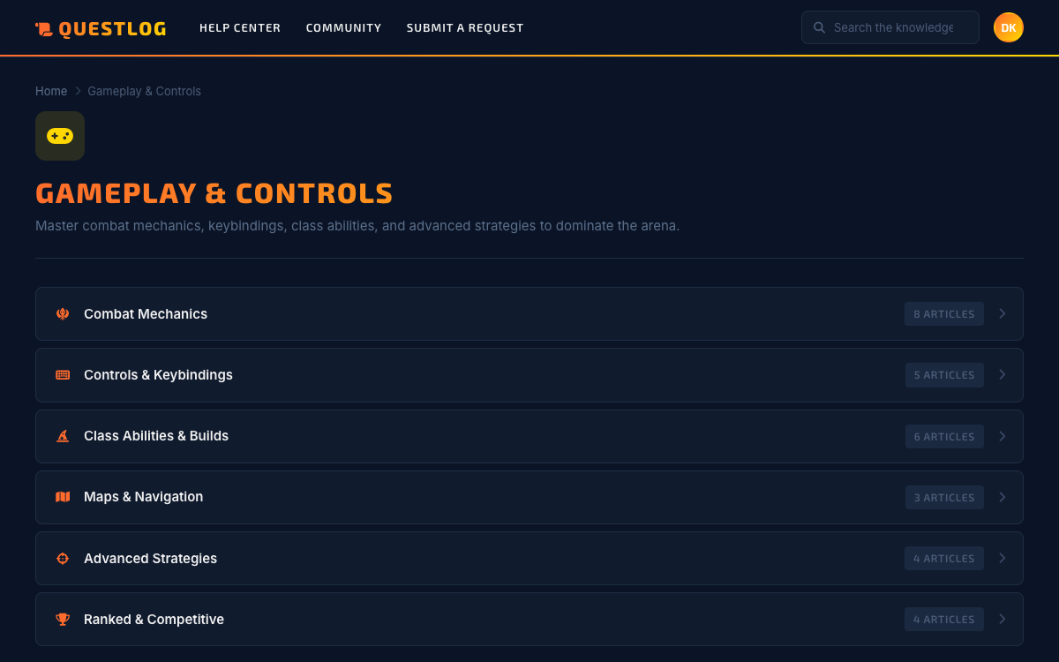
Task: Expand the Class Abilities & Builds chevron
Action: click(x=1002, y=436)
